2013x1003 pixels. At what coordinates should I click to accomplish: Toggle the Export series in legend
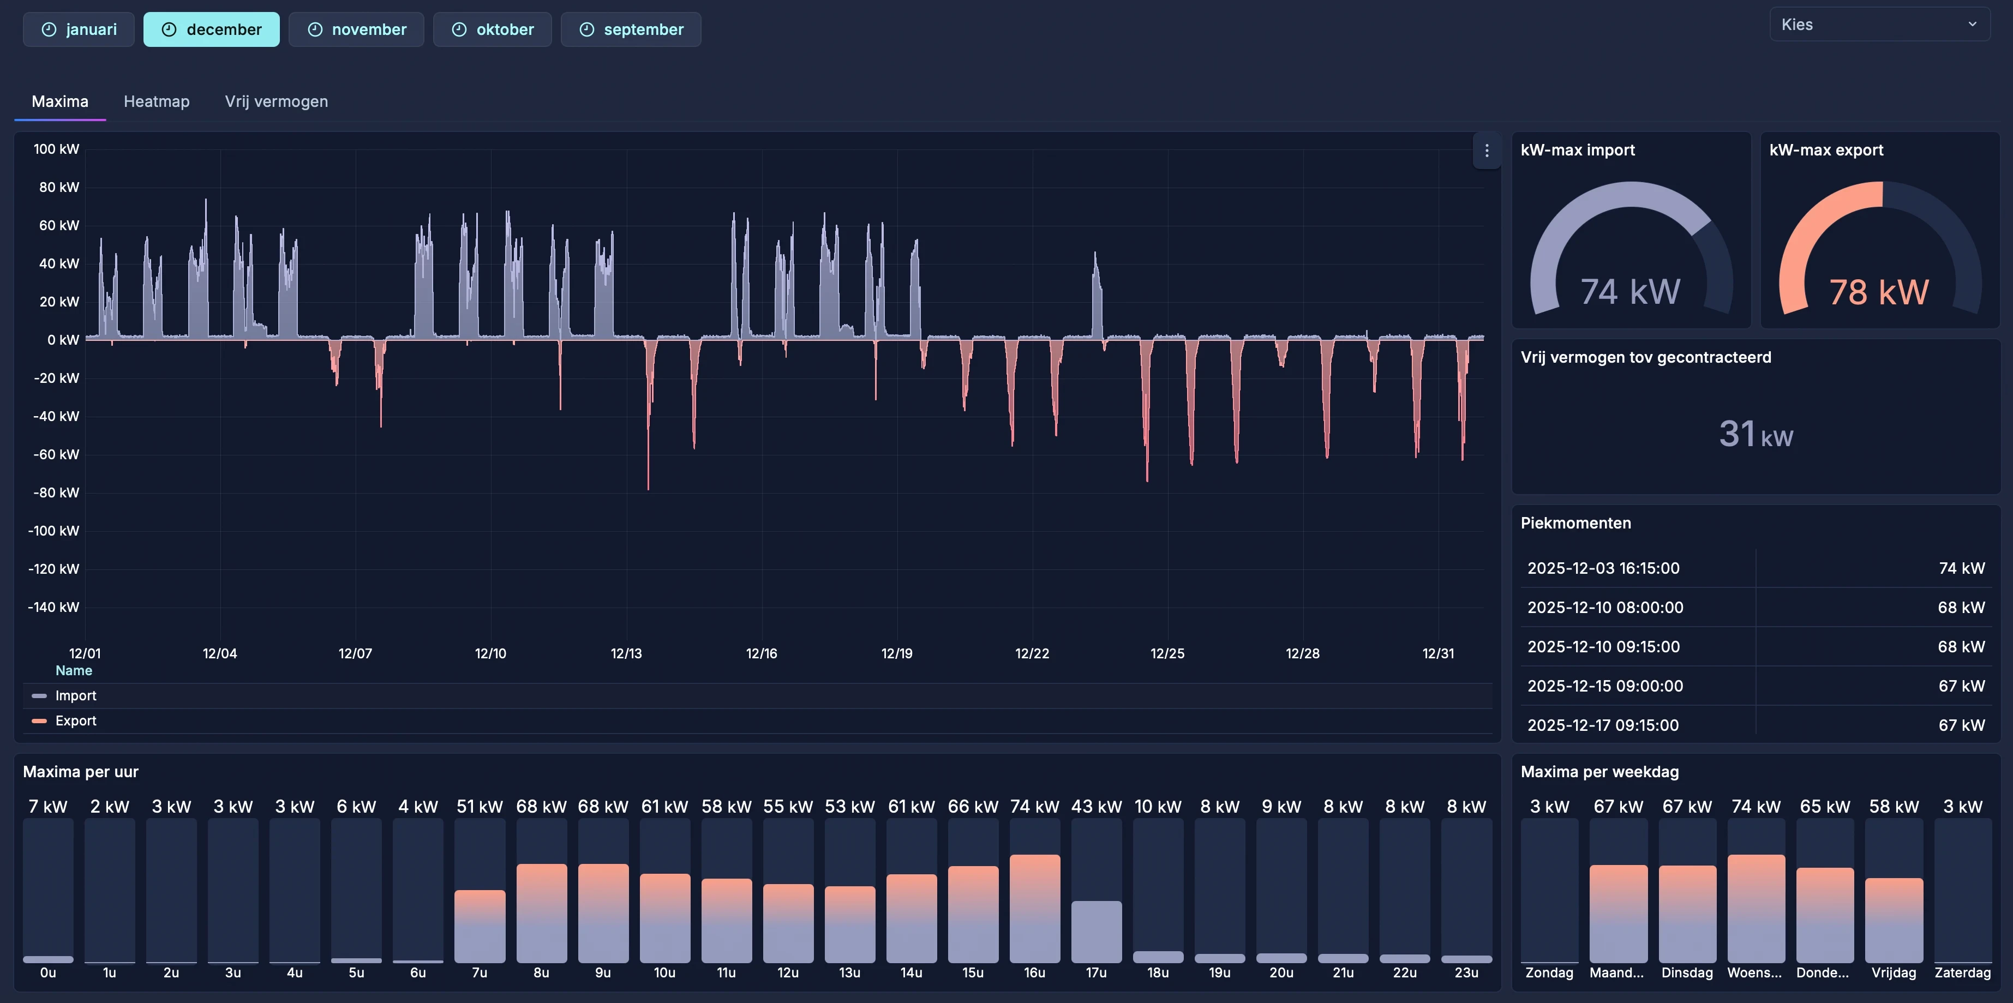(x=76, y=721)
